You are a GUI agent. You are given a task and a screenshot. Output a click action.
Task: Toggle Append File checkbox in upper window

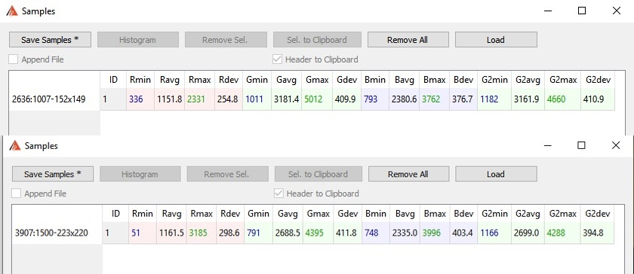coord(14,59)
